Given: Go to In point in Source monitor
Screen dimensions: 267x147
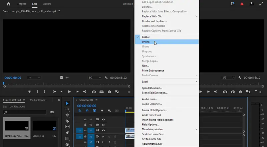Looking at the screenshot, I should (54, 92).
